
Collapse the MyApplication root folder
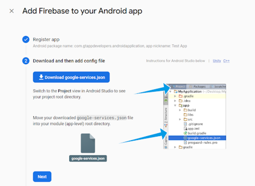(x=171, y=92)
